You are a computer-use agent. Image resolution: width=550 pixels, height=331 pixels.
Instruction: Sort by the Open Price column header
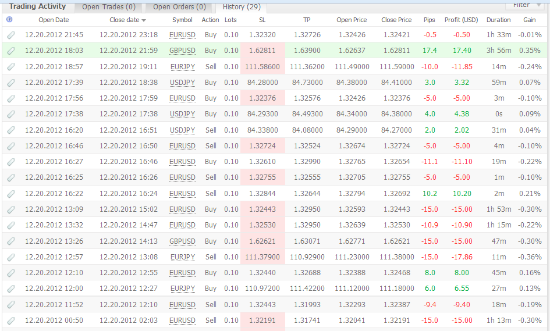click(352, 20)
